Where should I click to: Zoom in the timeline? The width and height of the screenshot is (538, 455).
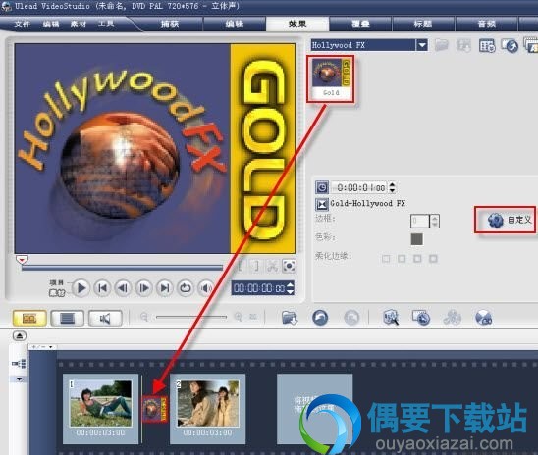[238, 317]
